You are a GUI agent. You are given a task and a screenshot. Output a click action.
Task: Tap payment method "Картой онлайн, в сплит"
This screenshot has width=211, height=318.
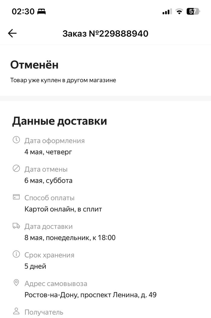tap(63, 209)
